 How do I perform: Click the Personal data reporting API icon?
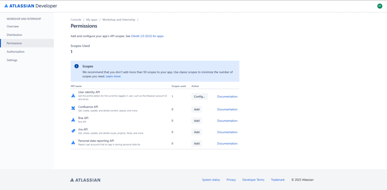tap(73, 142)
